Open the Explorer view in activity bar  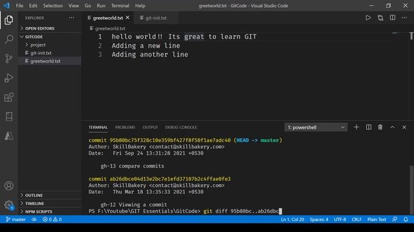pyautogui.click(x=8, y=20)
